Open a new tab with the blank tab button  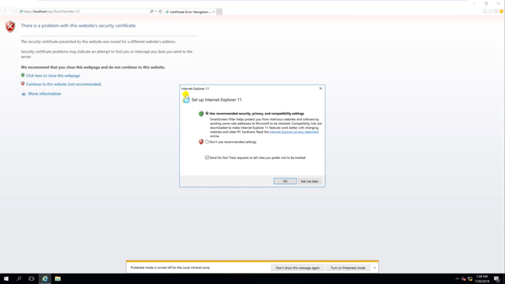point(219,12)
